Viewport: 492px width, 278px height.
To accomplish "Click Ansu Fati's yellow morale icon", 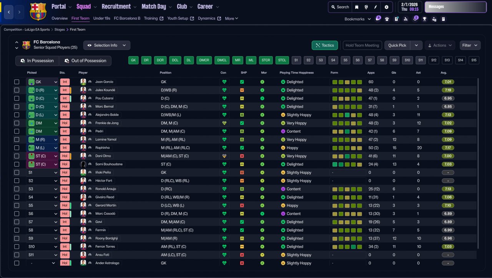I will click(x=262, y=255).
